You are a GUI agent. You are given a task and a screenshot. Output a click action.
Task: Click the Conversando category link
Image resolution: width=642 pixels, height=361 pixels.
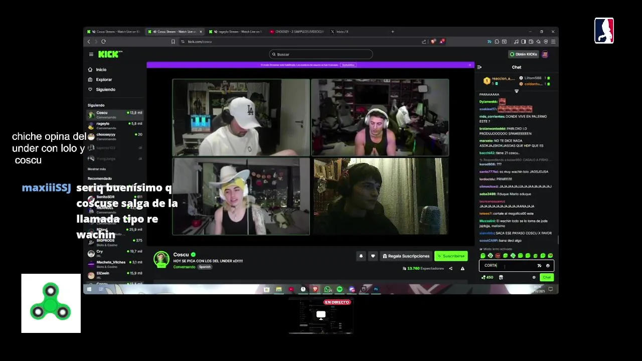pos(184,267)
